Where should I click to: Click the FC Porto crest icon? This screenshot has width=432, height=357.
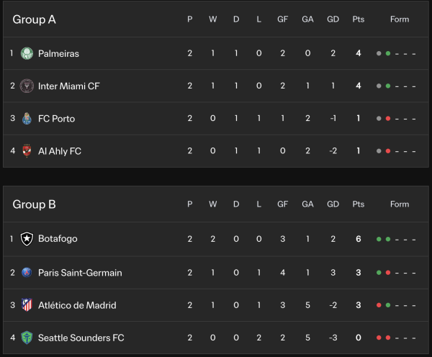pos(27,119)
